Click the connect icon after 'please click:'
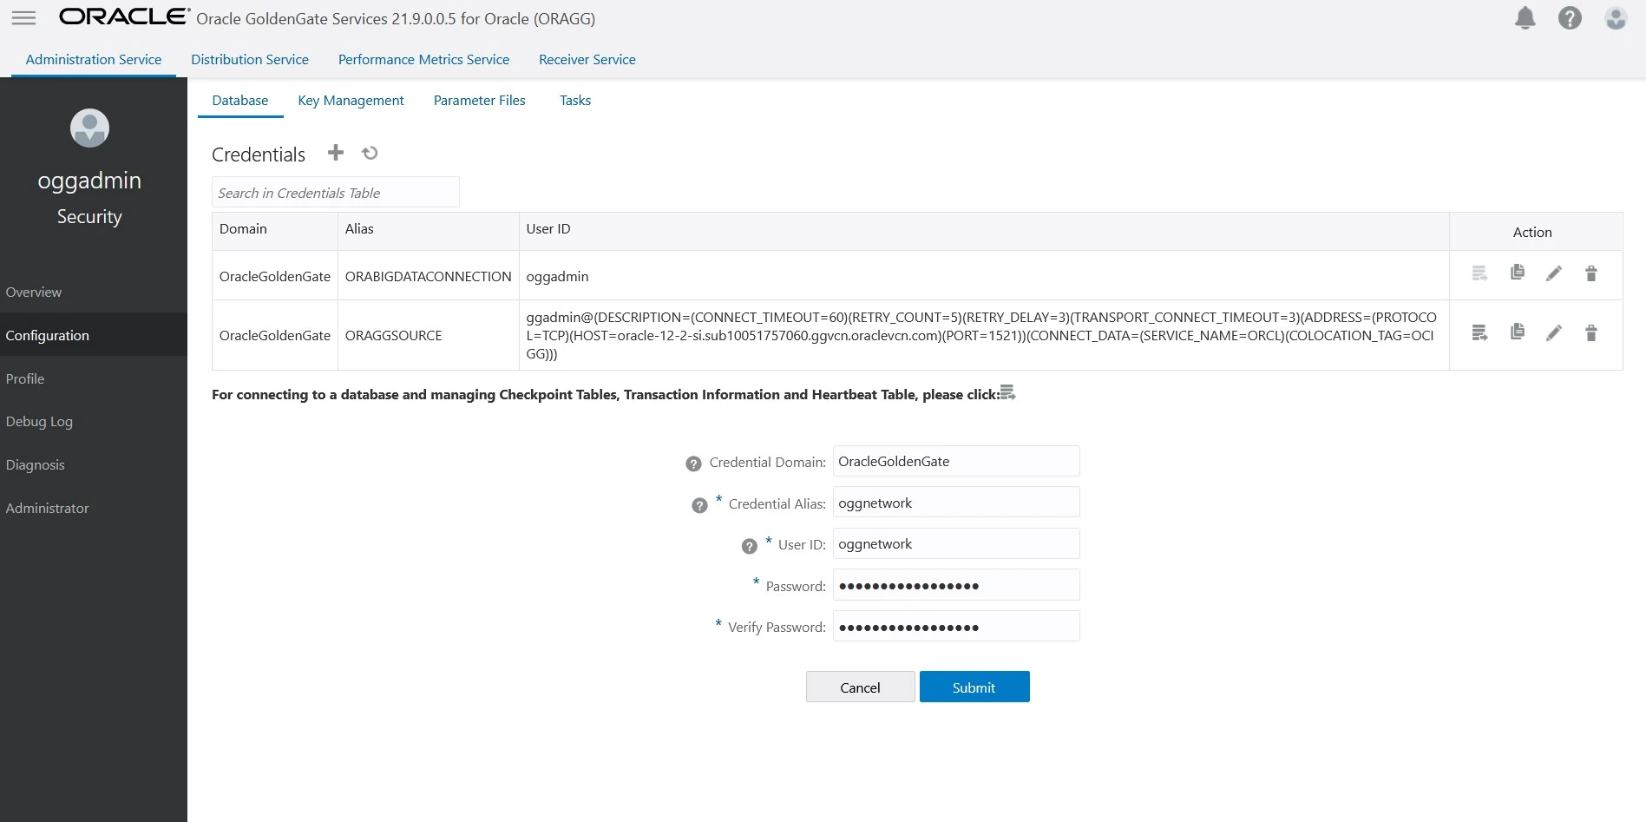This screenshot has width=1646, height=822. tap(1007, 392)
